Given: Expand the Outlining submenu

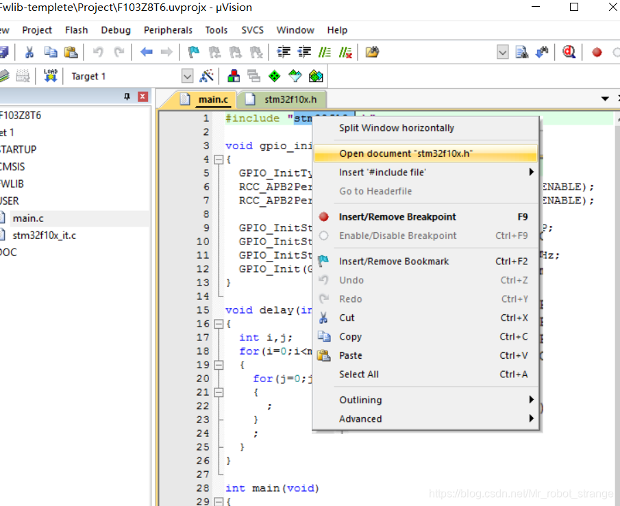Looking at the screenshot, I should tap(425, 400).
